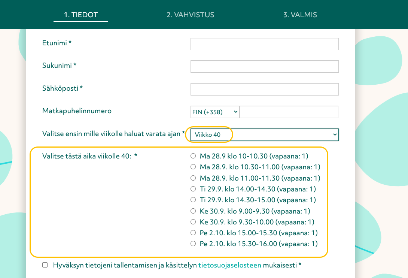Click the Matkapuhelinnumero phone number field
The height and width of the screenshot is (278, 408).
click(289, 112)
